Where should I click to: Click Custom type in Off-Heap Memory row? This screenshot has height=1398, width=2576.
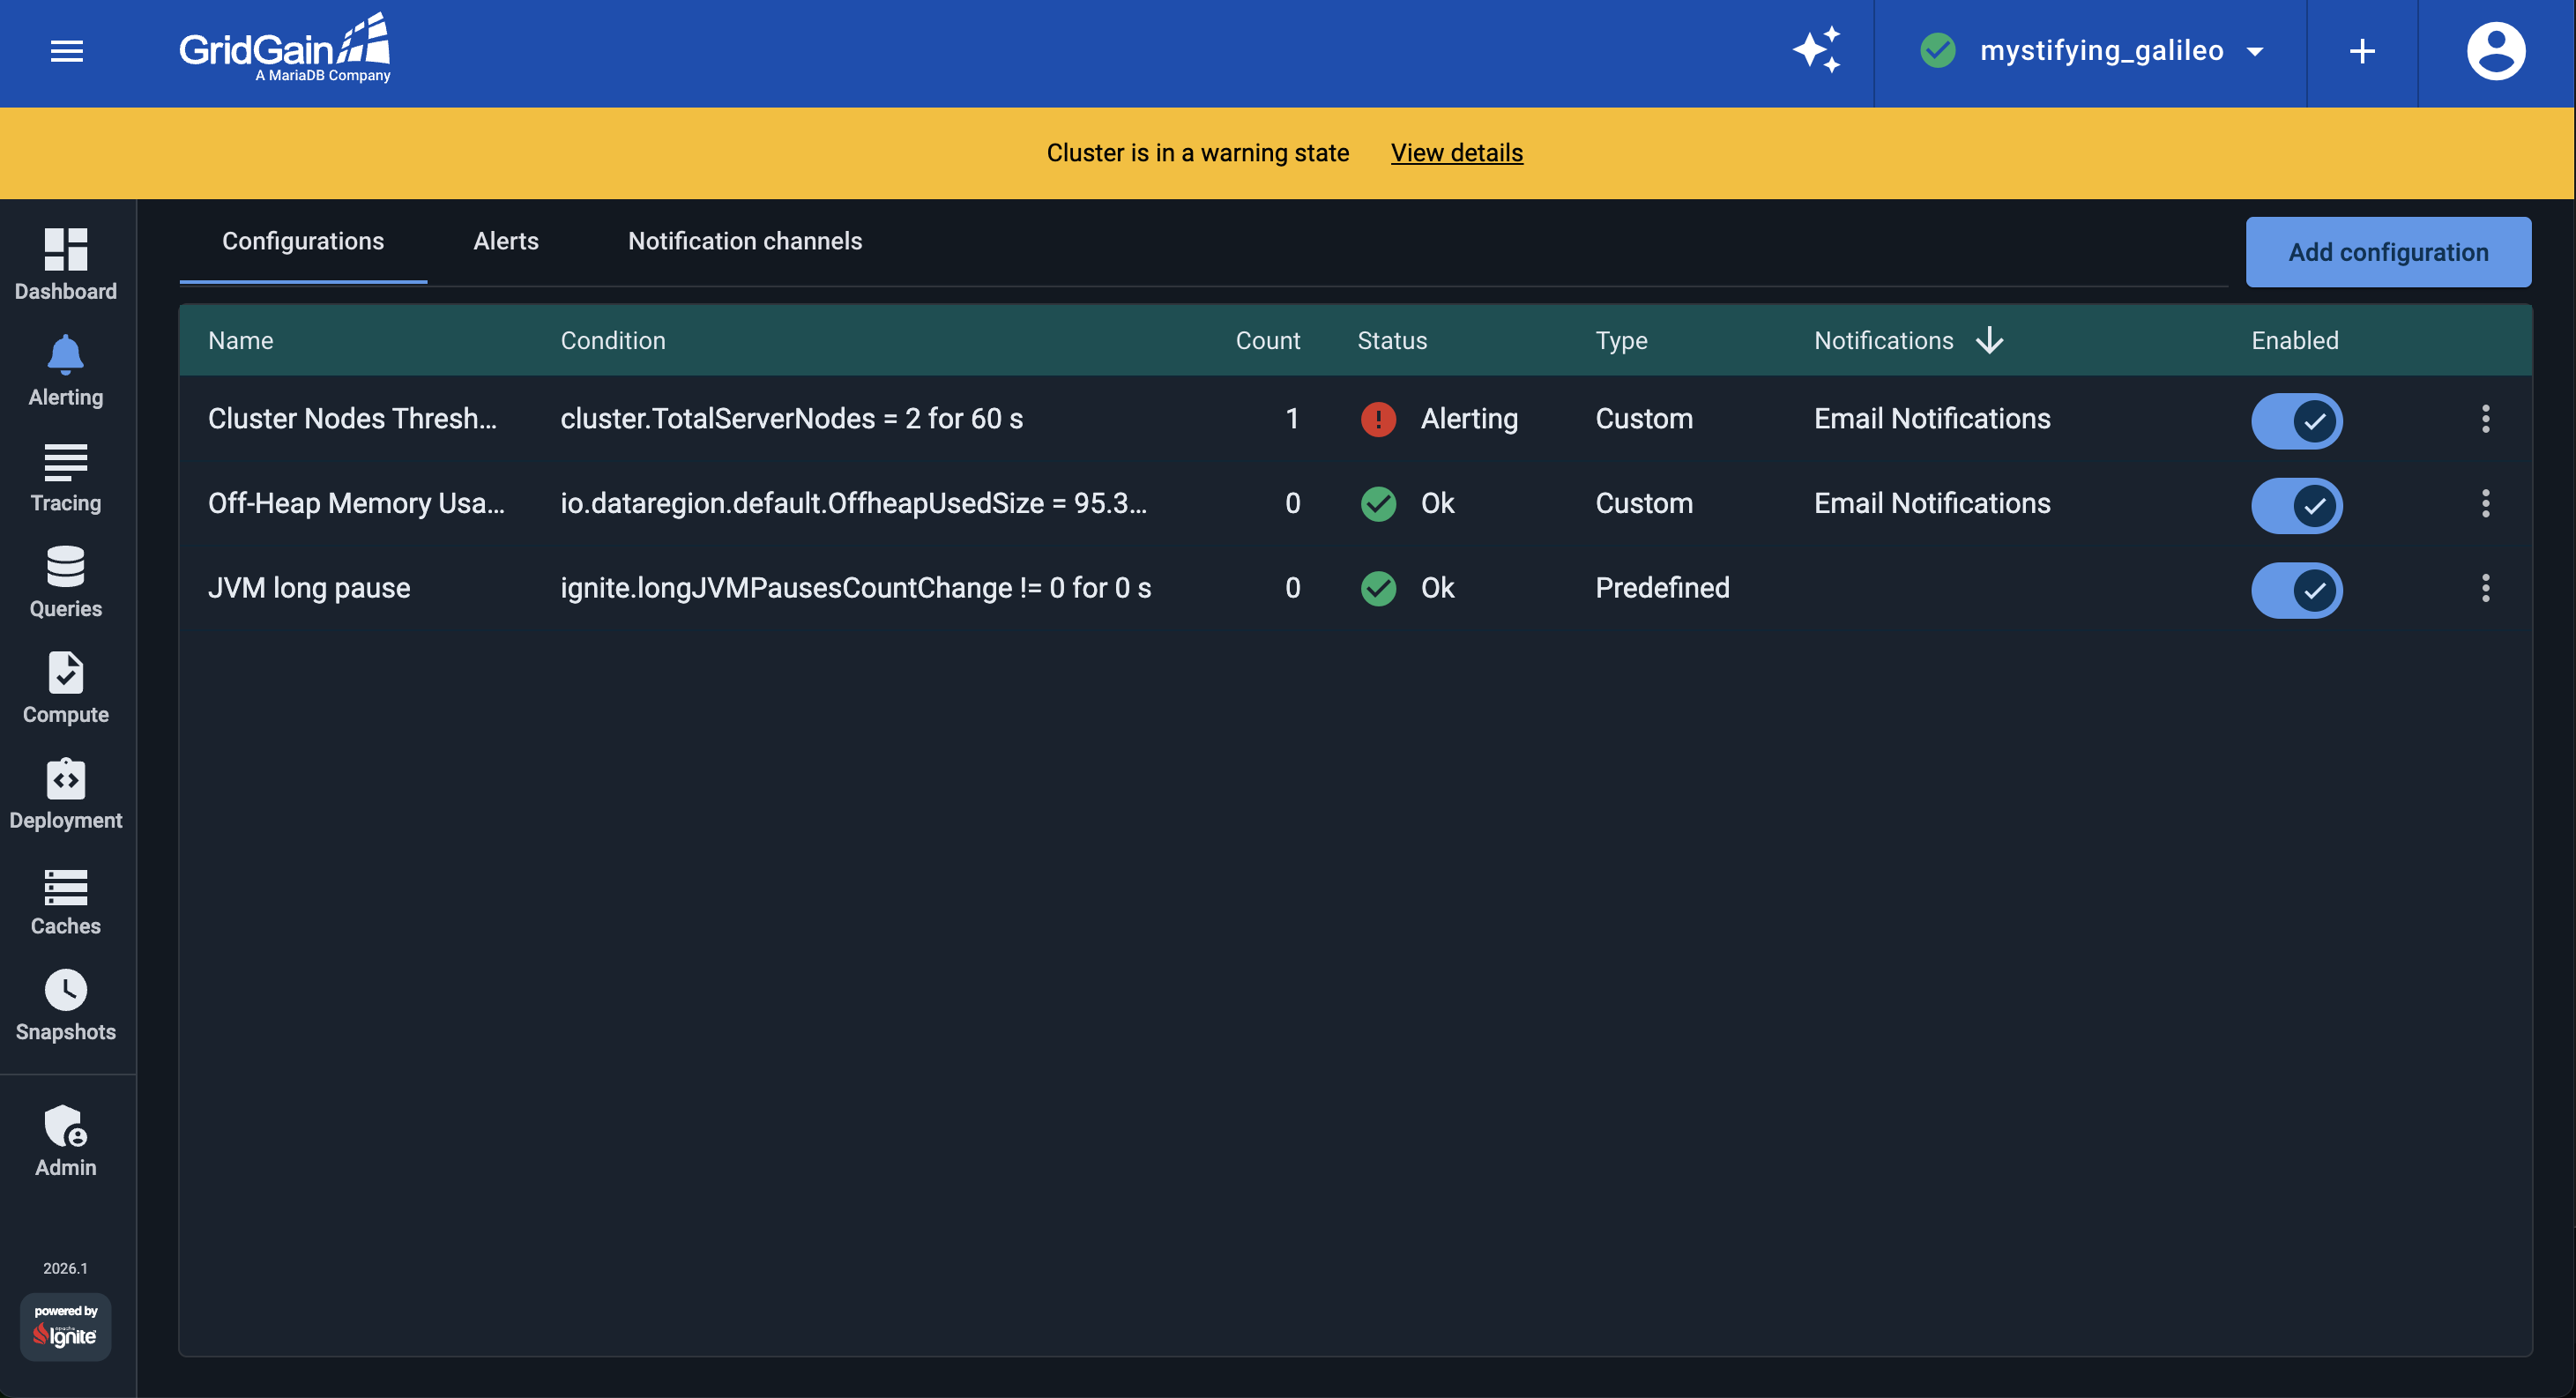(x=1644, y=503)
